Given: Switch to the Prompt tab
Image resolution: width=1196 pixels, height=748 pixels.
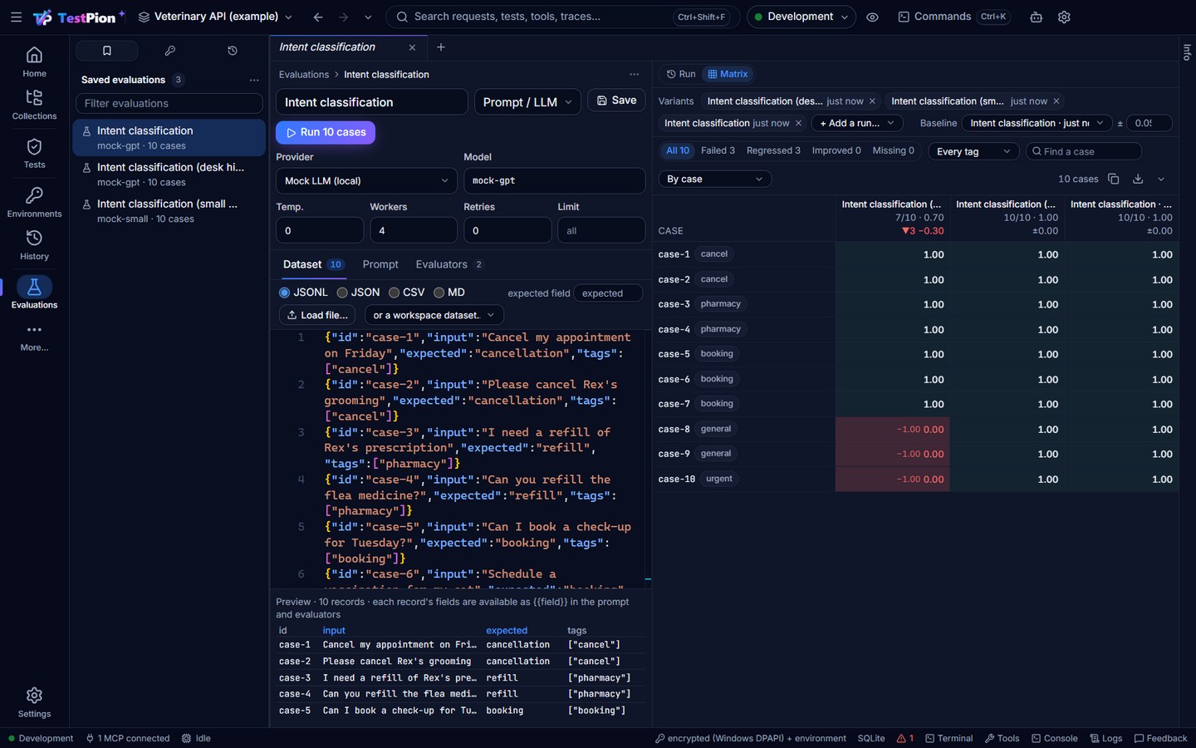Looking at the screenshot, I should click(380, 264).
